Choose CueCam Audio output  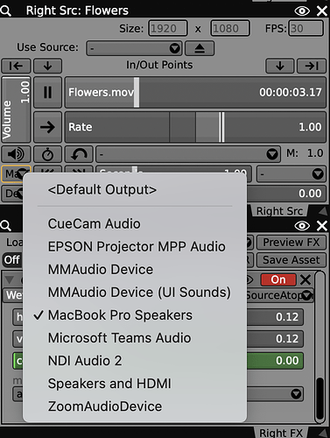pos(135,224)
